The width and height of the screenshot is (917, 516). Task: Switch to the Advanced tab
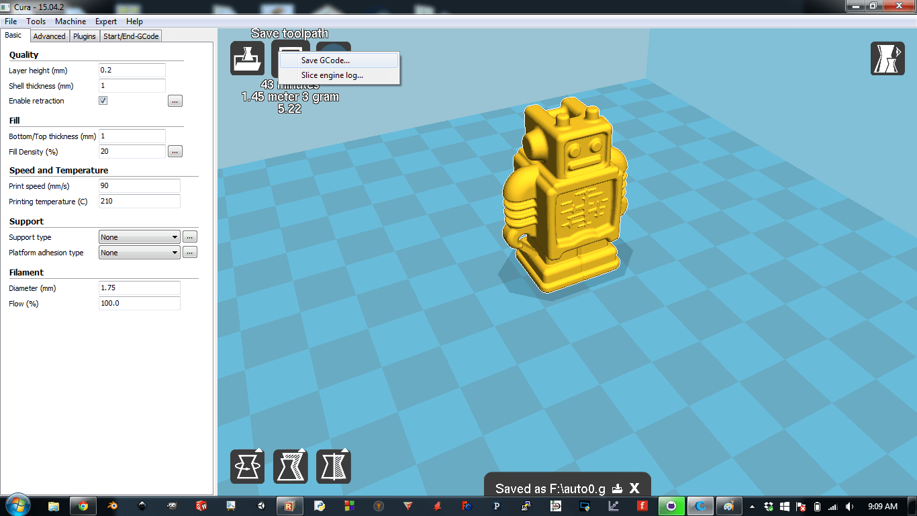(49, 36)
